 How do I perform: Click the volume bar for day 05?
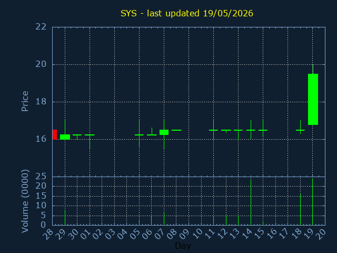(139, 222)
